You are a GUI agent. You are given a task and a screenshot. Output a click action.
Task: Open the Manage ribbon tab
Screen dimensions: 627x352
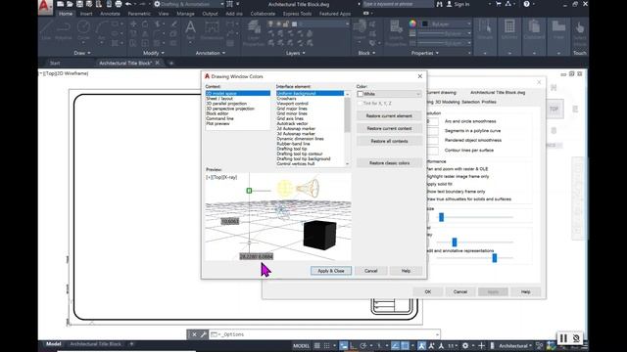coord(185,14)
